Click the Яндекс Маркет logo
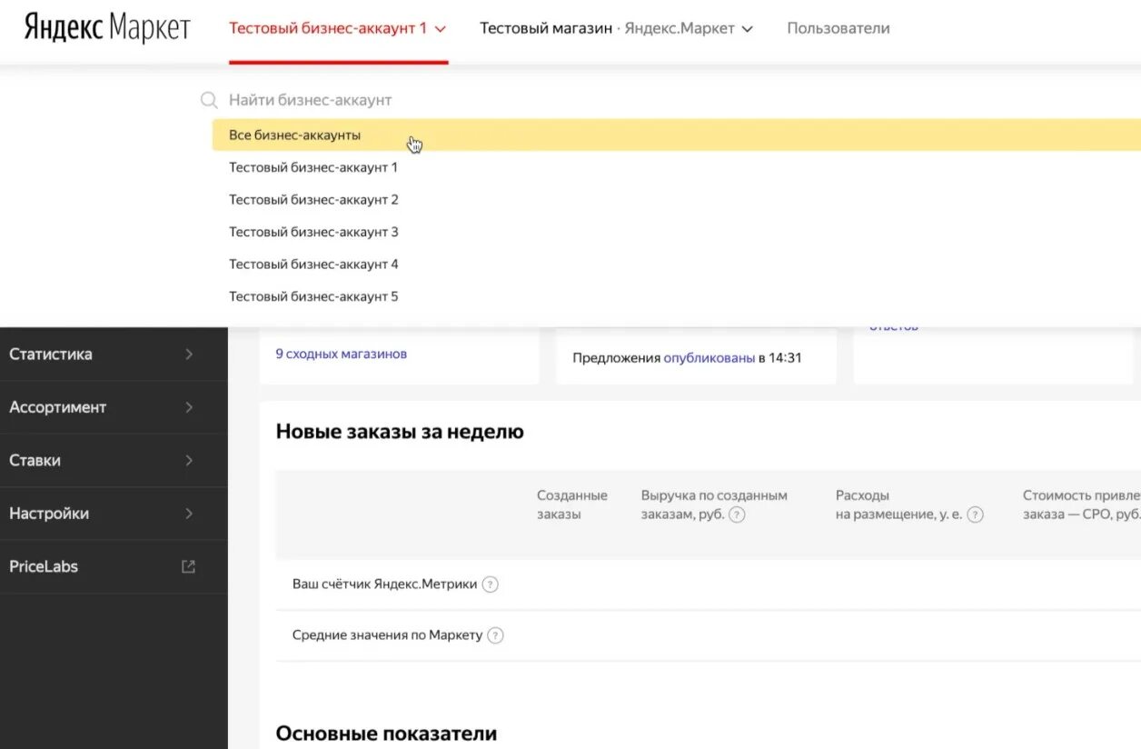Screen dimensions: 1141x749 click(x=107, y=28)
